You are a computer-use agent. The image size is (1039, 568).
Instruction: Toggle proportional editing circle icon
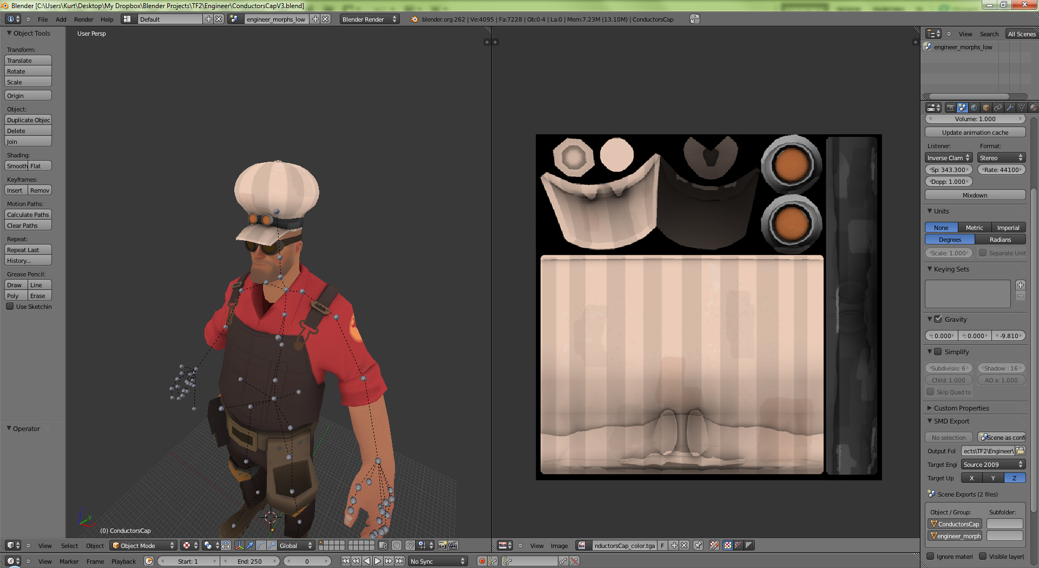click(x=397, y=545)
